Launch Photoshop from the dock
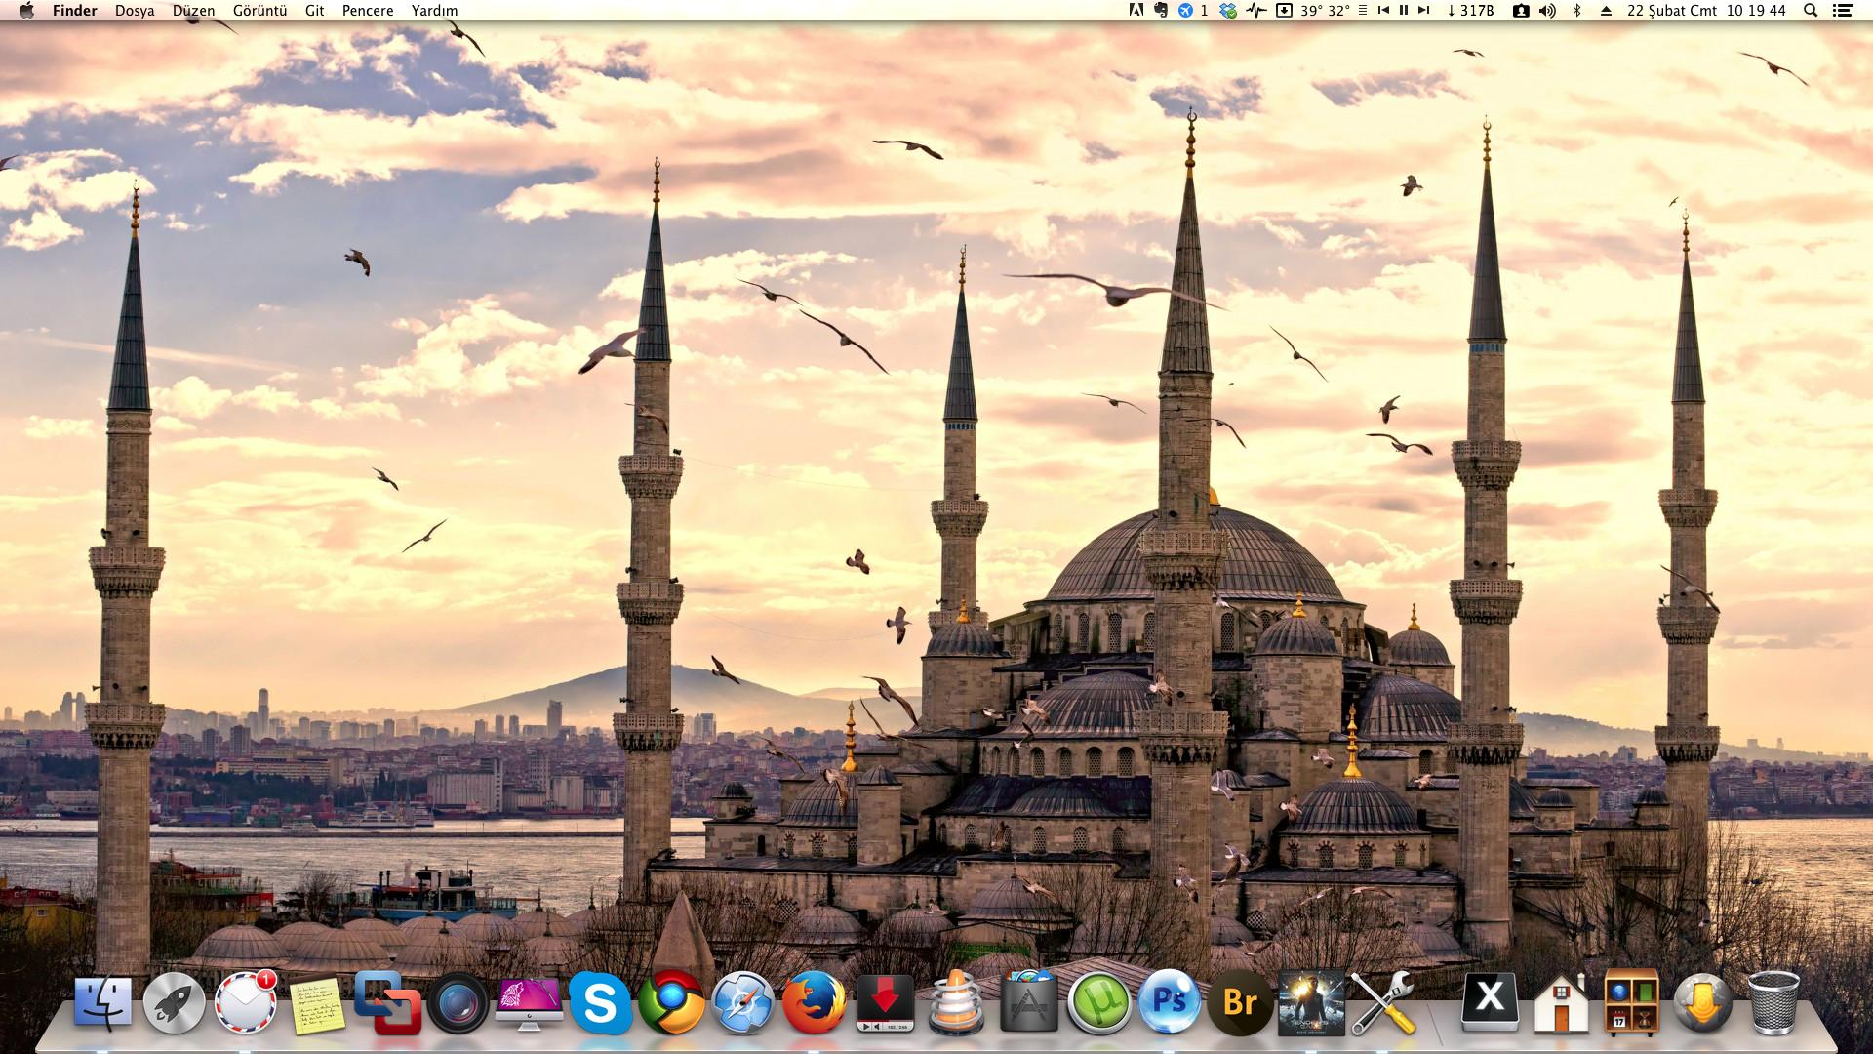The height and width of the screenshot is (1054, 1873). pos(1170,1002)
